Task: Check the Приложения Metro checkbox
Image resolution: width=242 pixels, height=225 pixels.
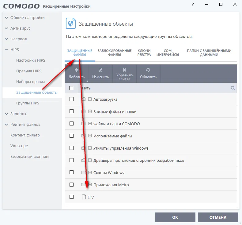Action: [x=71, y=185]
